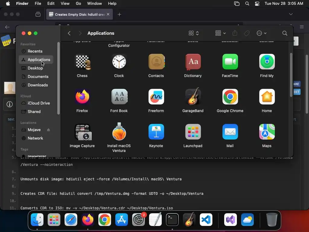Viewport: 309px width, 232px height.
Task: Open the Action ellipsis menu in Finder
Action: point(262,33)
